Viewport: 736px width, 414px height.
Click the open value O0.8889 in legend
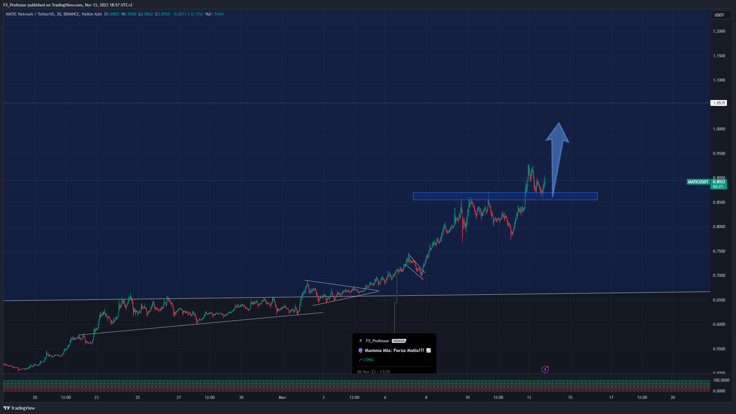[x=111, y=14]
